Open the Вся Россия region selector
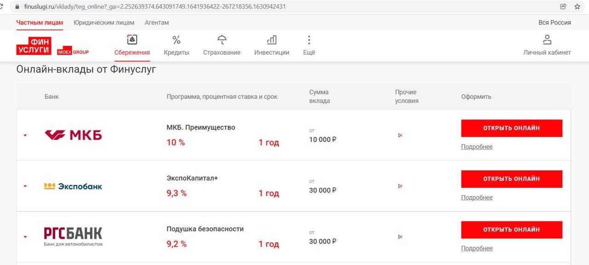Image resolution: width=589 pixels, height=265 pixels. (554, 23)
